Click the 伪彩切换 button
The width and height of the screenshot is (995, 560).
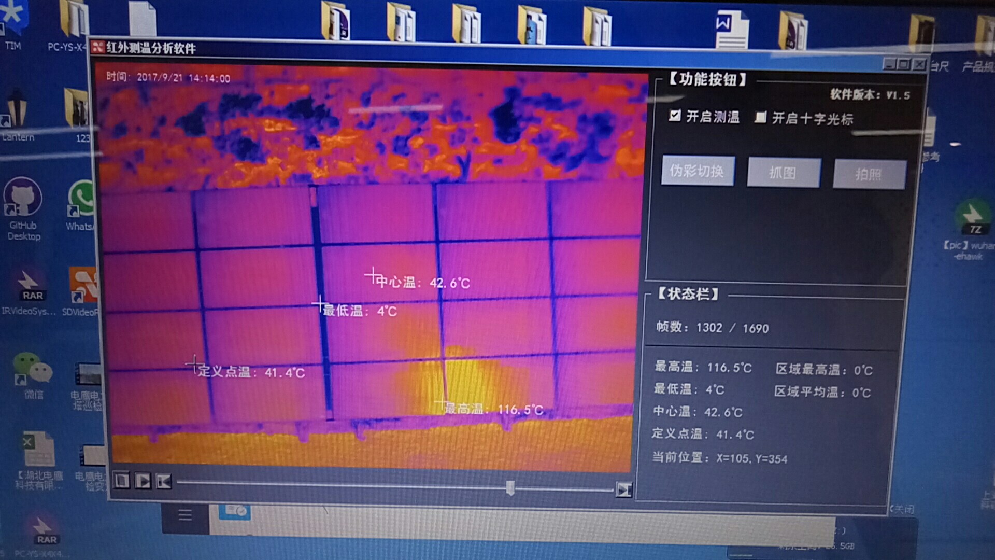point(698,171)
